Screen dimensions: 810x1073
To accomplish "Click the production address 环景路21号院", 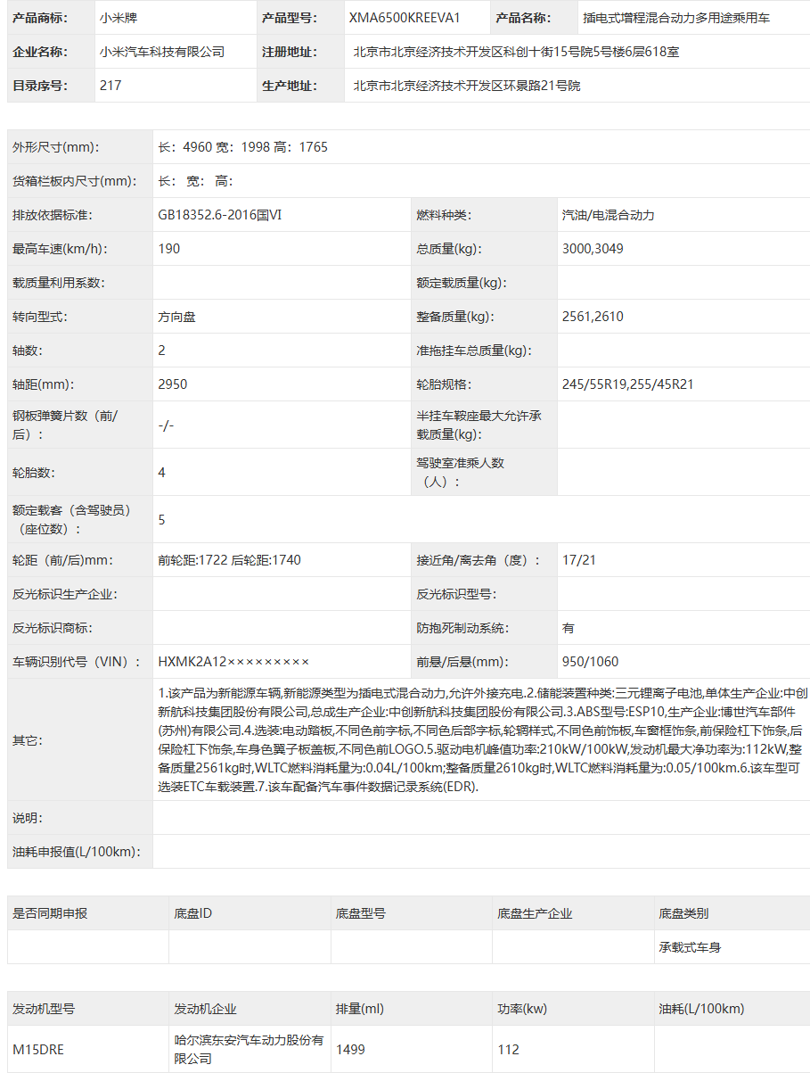I will click(466, 86).
